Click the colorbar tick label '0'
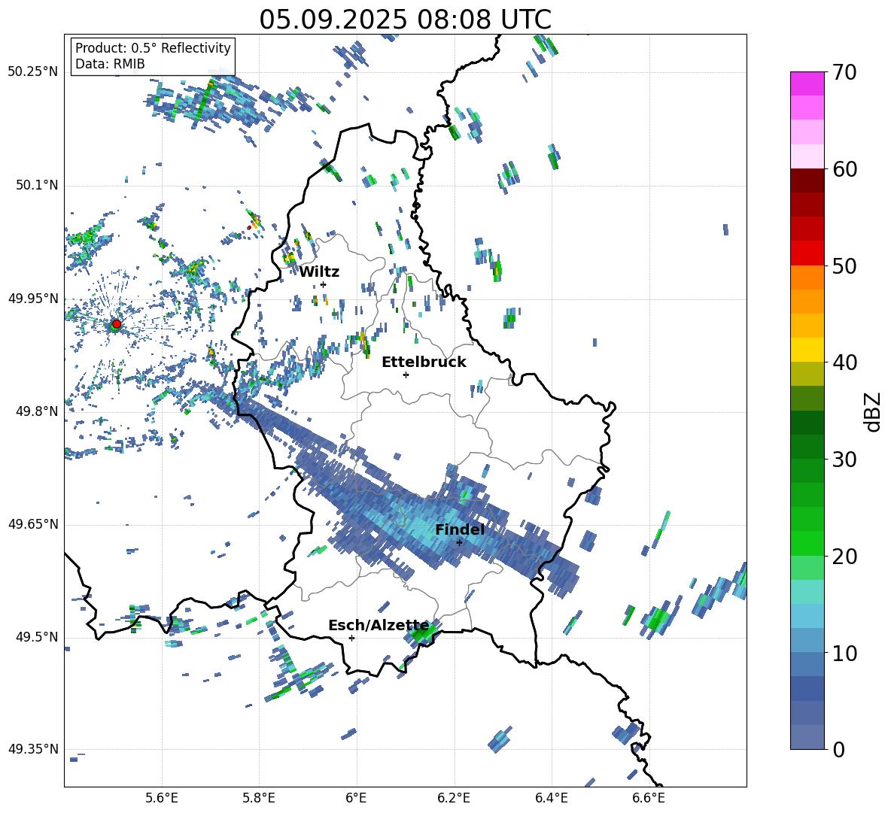891x813 pixels. click(x=838, y=750)
